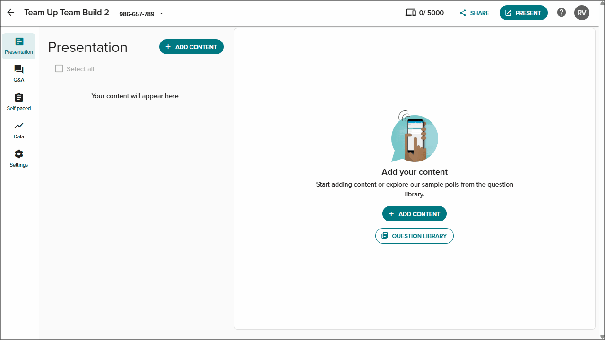
Task: Go back using the arrow icon
Action: (x=11, y=13)
